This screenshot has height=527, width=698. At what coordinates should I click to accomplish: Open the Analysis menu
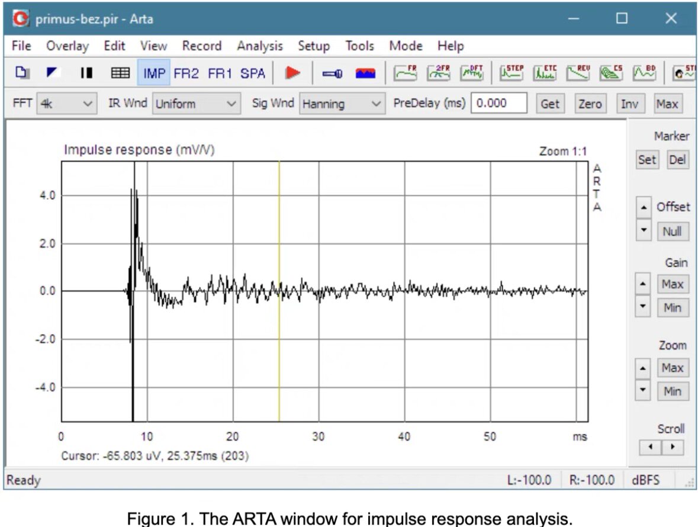(259, 46)
